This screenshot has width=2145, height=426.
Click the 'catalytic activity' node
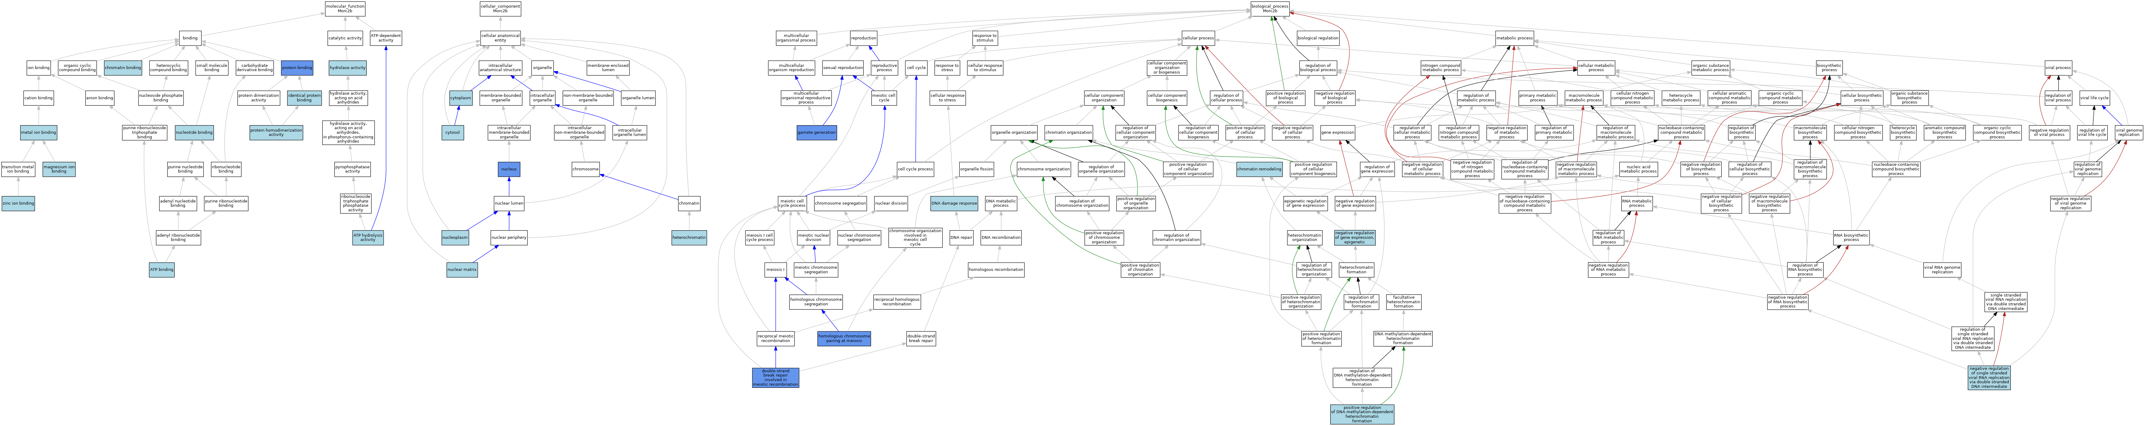click(345, 38)
